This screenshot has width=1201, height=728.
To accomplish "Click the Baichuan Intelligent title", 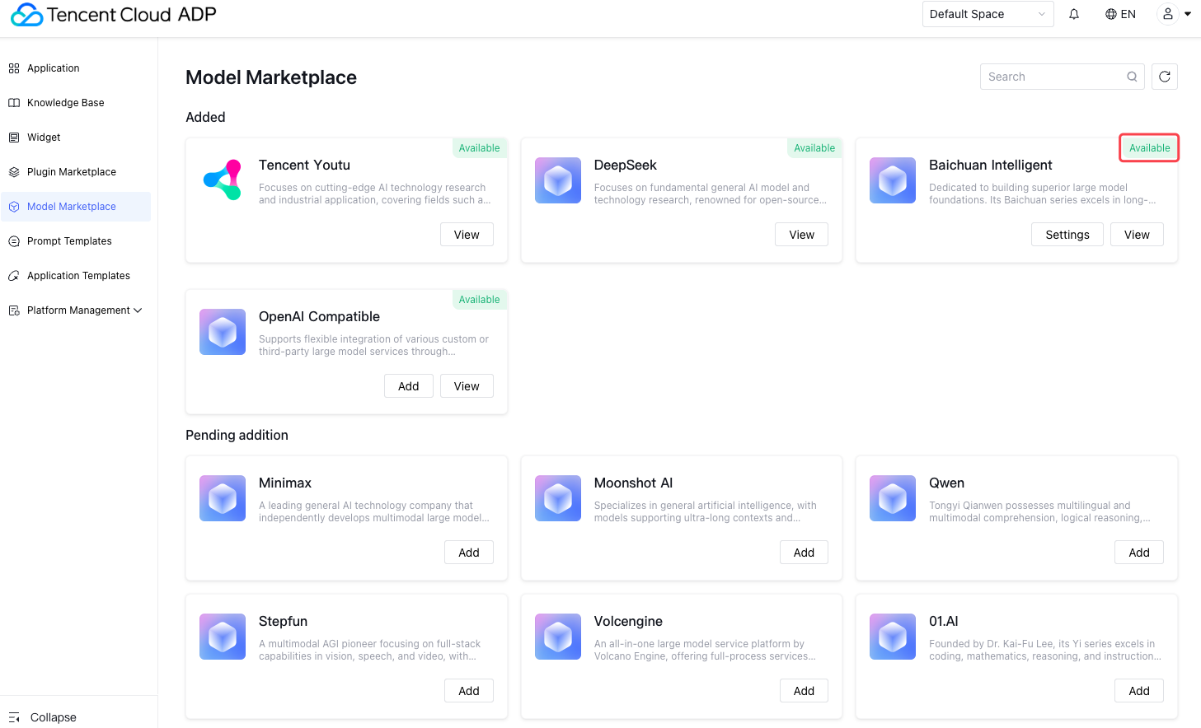I will [991, 165].
